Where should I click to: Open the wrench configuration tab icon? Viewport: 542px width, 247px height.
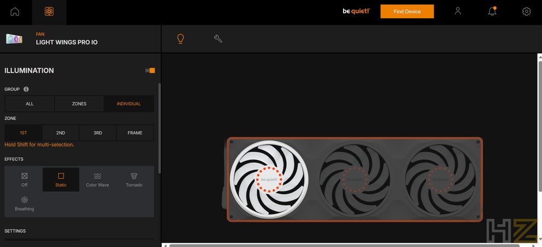(218, 38)
